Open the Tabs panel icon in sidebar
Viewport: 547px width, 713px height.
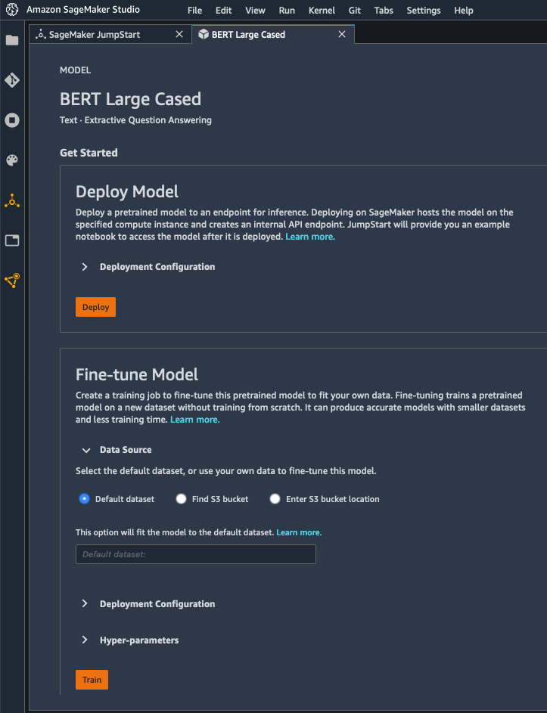12,240
